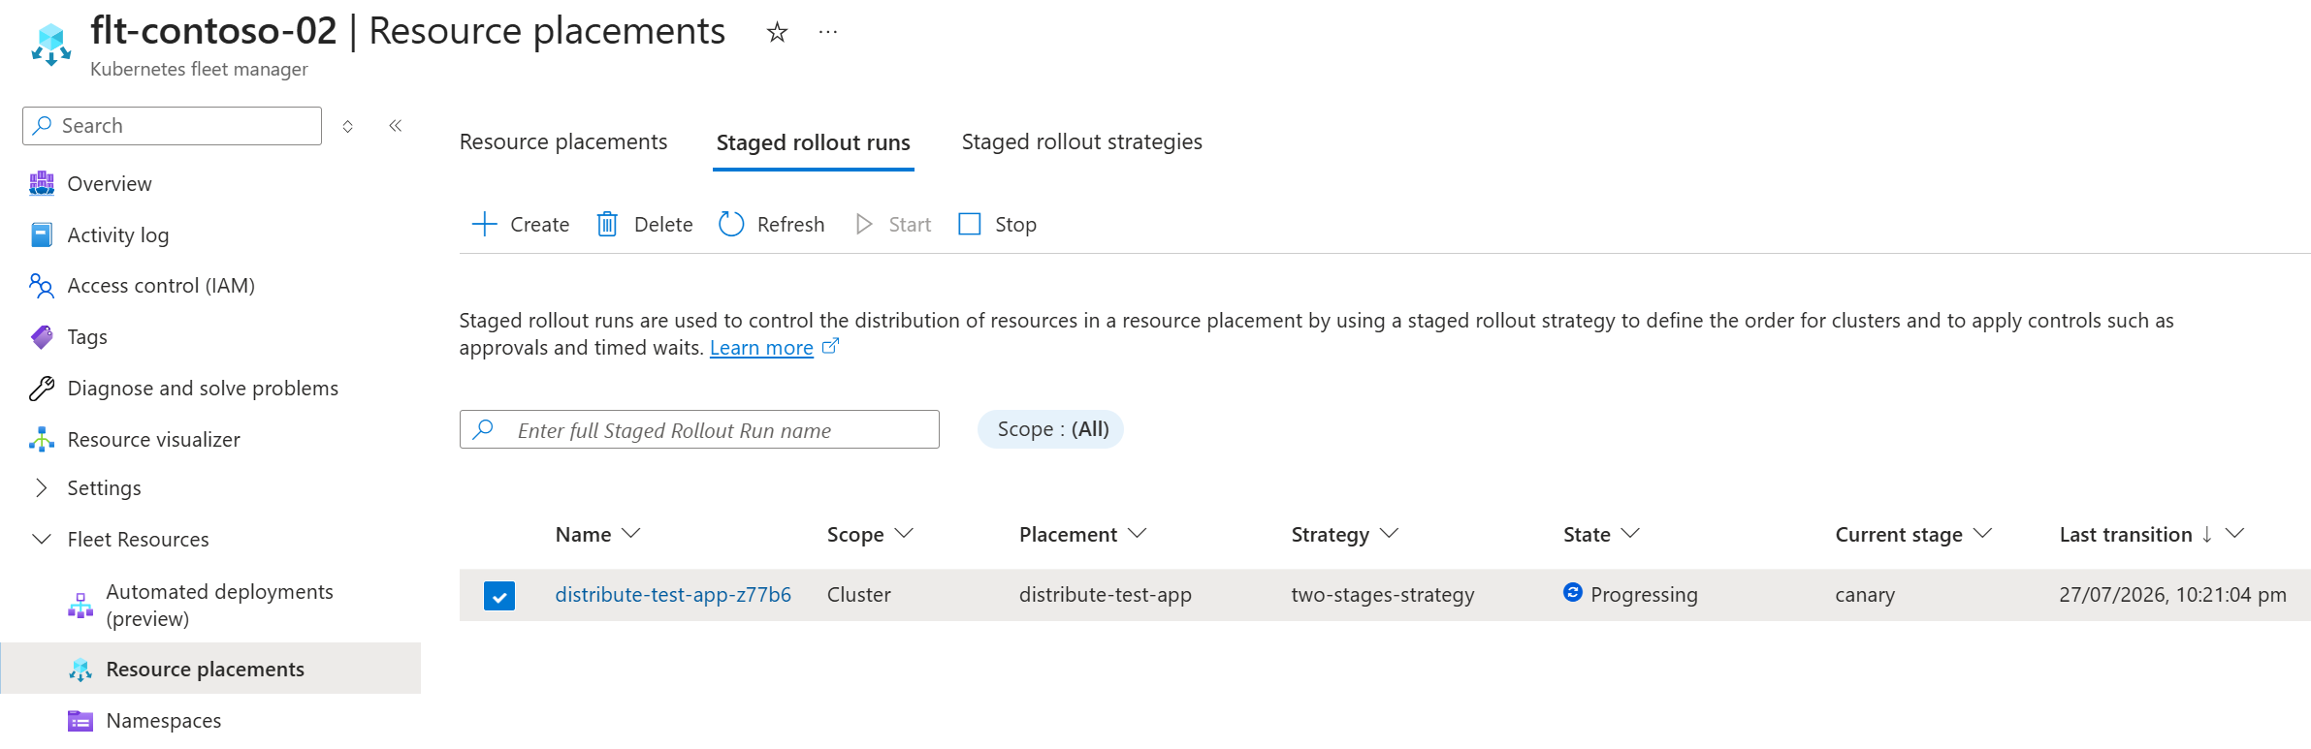
Task: Click the Activity log book icon
Action: coord(42,234)
